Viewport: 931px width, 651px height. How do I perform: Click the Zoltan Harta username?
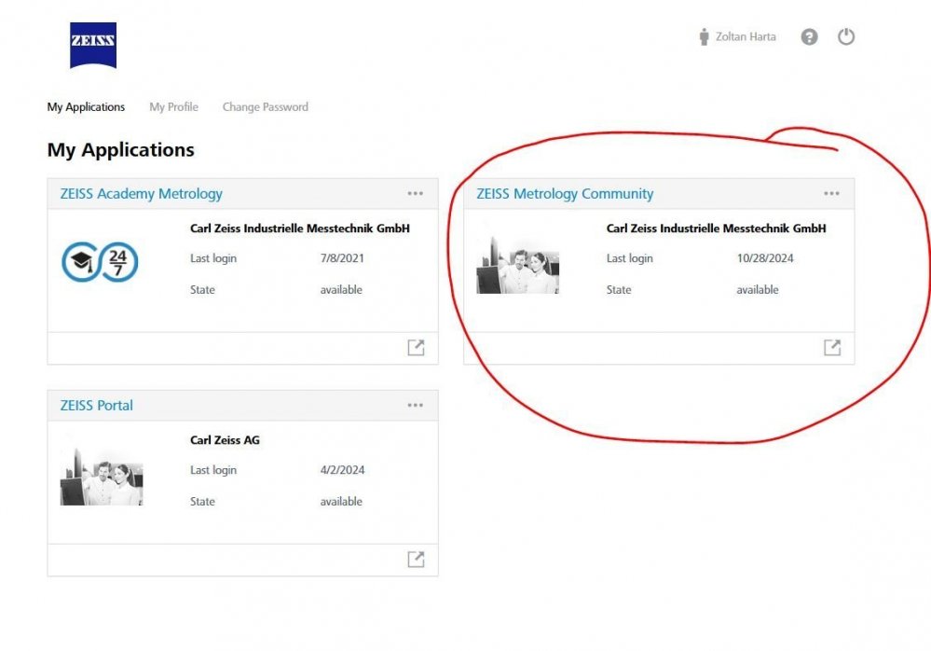[746, 37]
